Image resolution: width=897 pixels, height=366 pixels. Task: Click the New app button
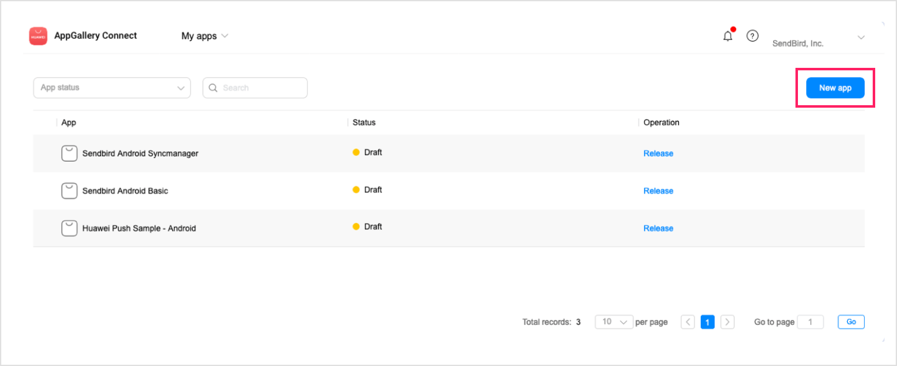click(835, 88)
